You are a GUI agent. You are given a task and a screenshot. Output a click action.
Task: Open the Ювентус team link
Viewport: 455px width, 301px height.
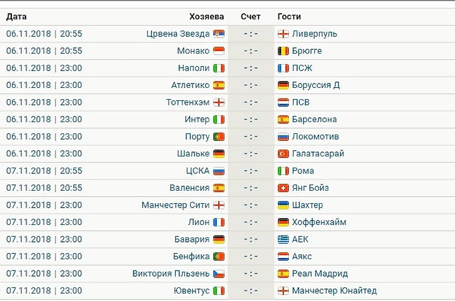point(191,290)
